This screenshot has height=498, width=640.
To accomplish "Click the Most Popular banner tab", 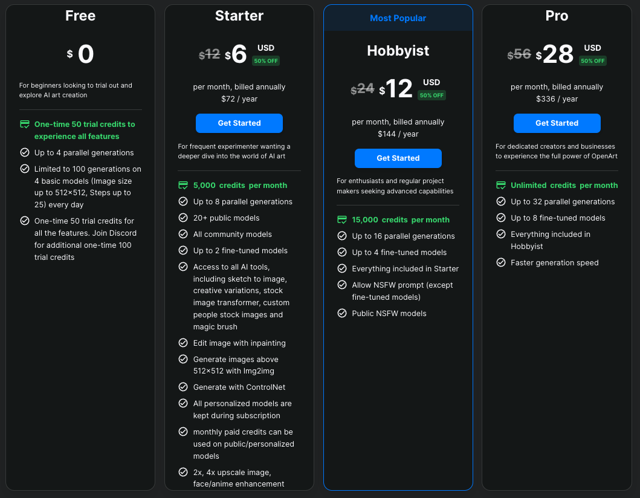I will tap(398, 18).
